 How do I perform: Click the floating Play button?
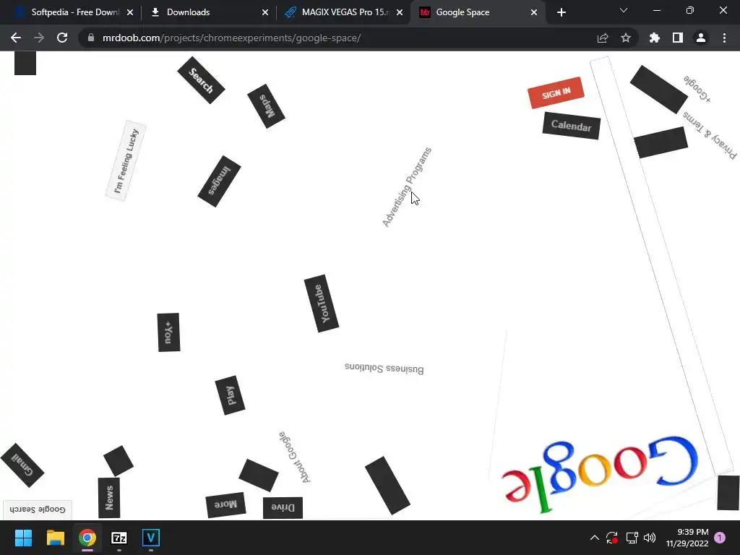[231, 395]
